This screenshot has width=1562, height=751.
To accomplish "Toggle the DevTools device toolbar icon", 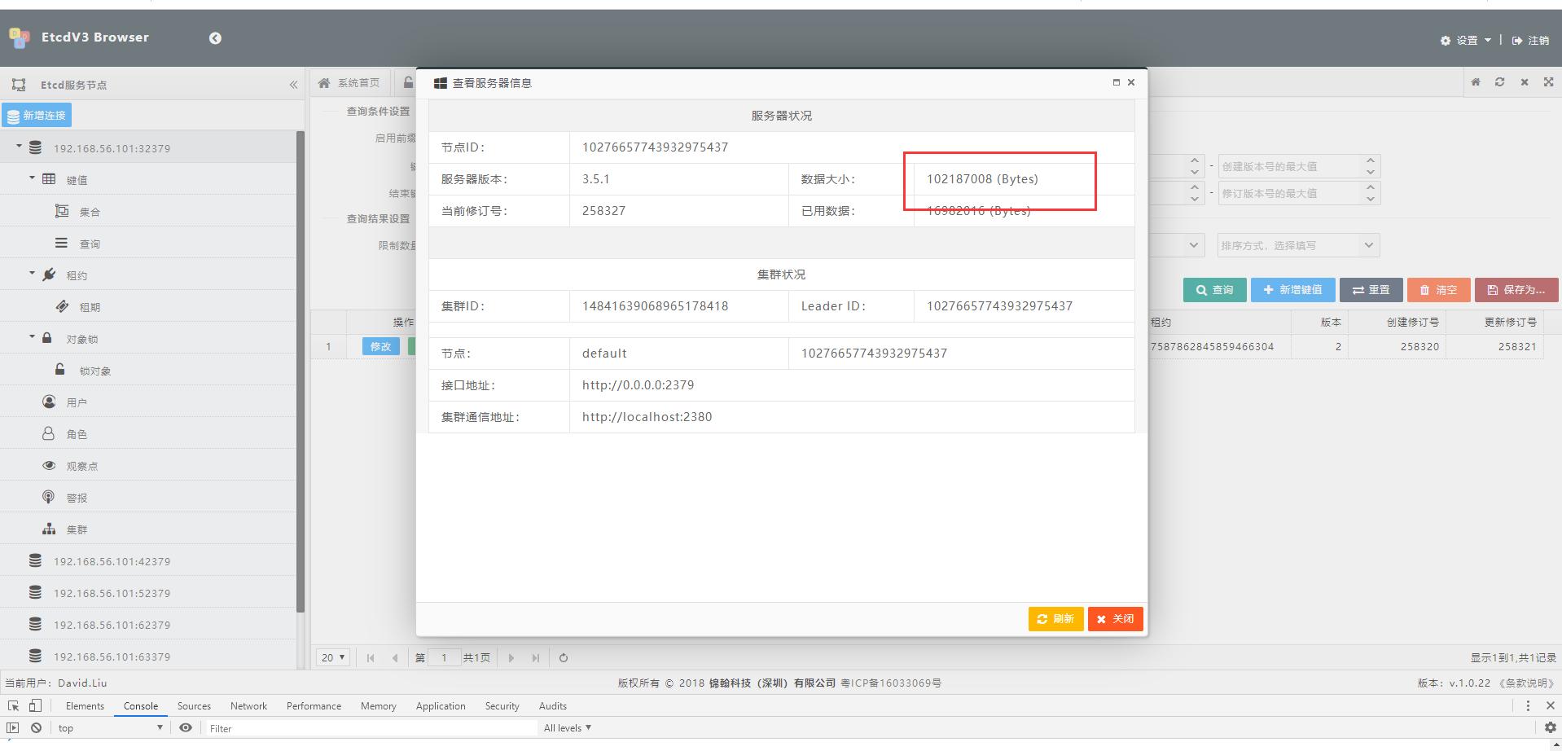I will [x=35, y=705].
